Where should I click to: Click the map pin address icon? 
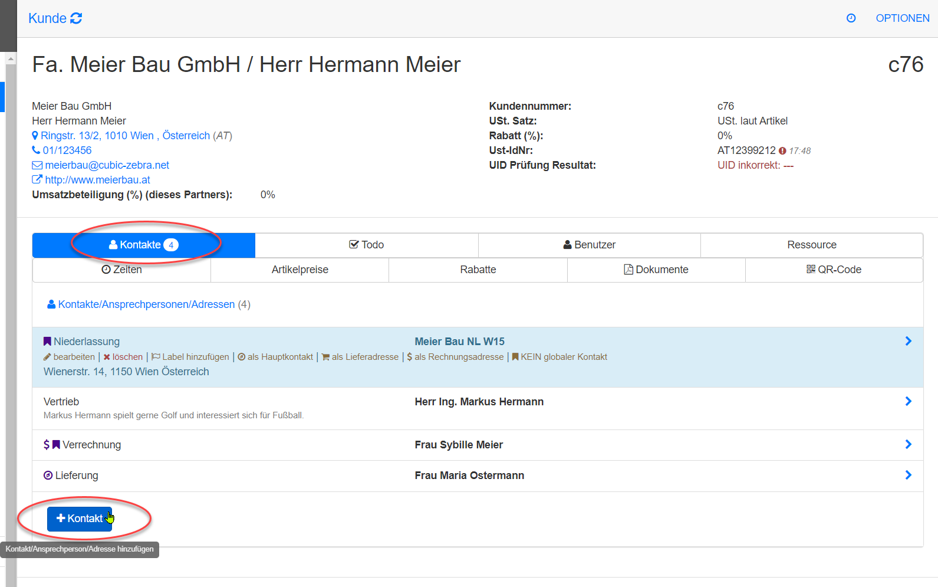35,136
